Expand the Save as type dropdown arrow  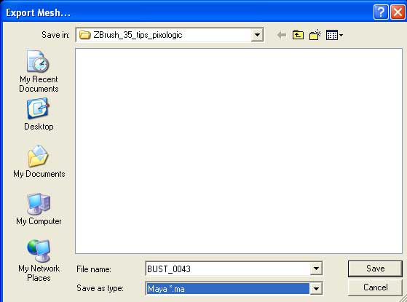(x=316, y=288)
